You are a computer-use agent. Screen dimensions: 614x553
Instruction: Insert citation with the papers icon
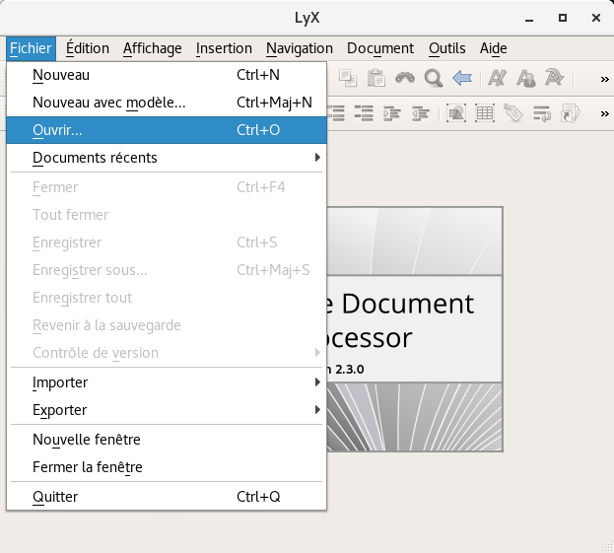click(x=570, y=113)
